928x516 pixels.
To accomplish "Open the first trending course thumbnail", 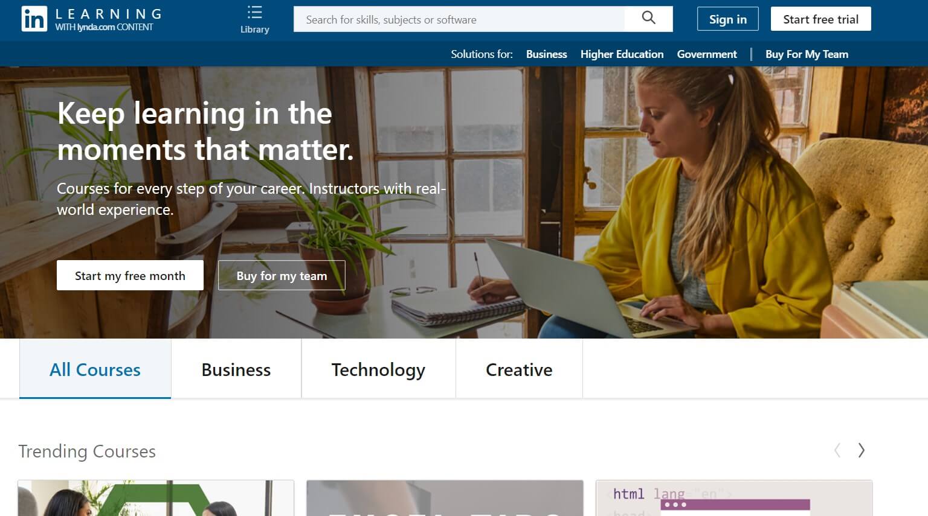I will click(156, 498).
